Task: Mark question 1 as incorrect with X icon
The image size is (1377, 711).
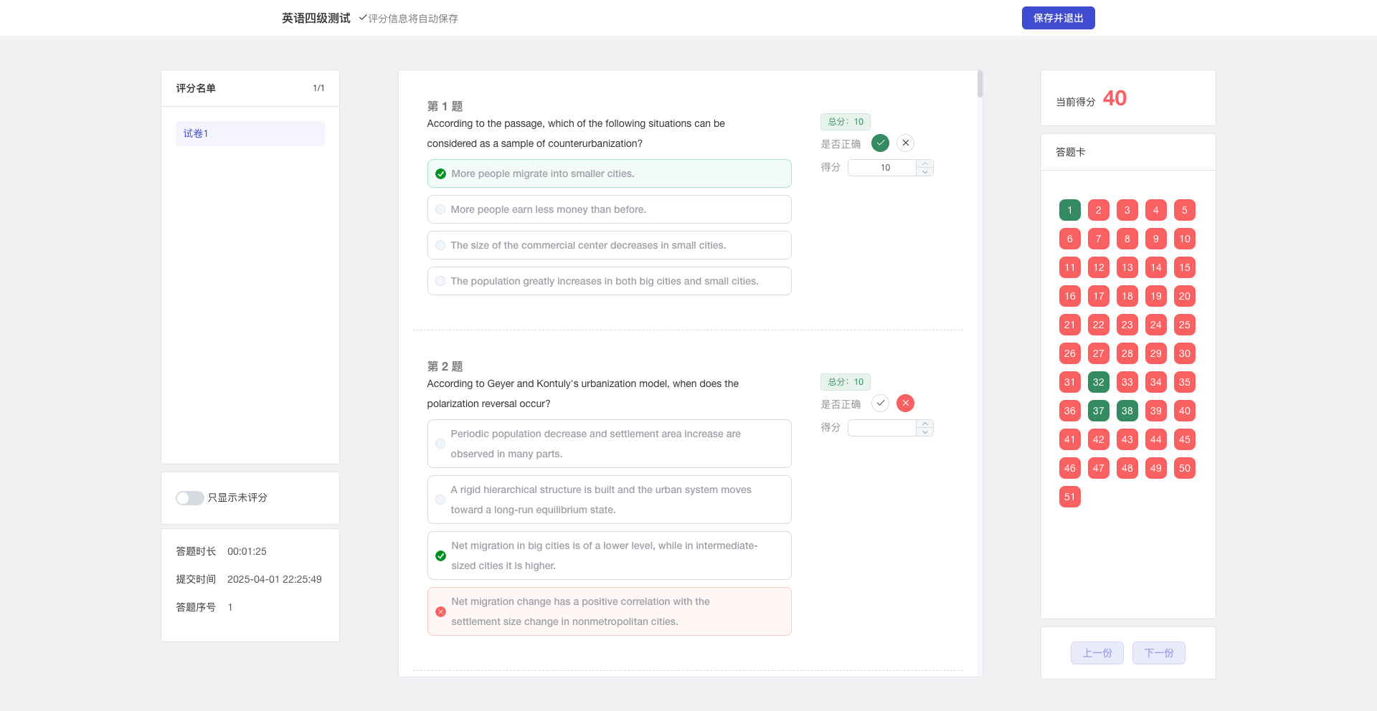Action: click(x=906, y=143)
